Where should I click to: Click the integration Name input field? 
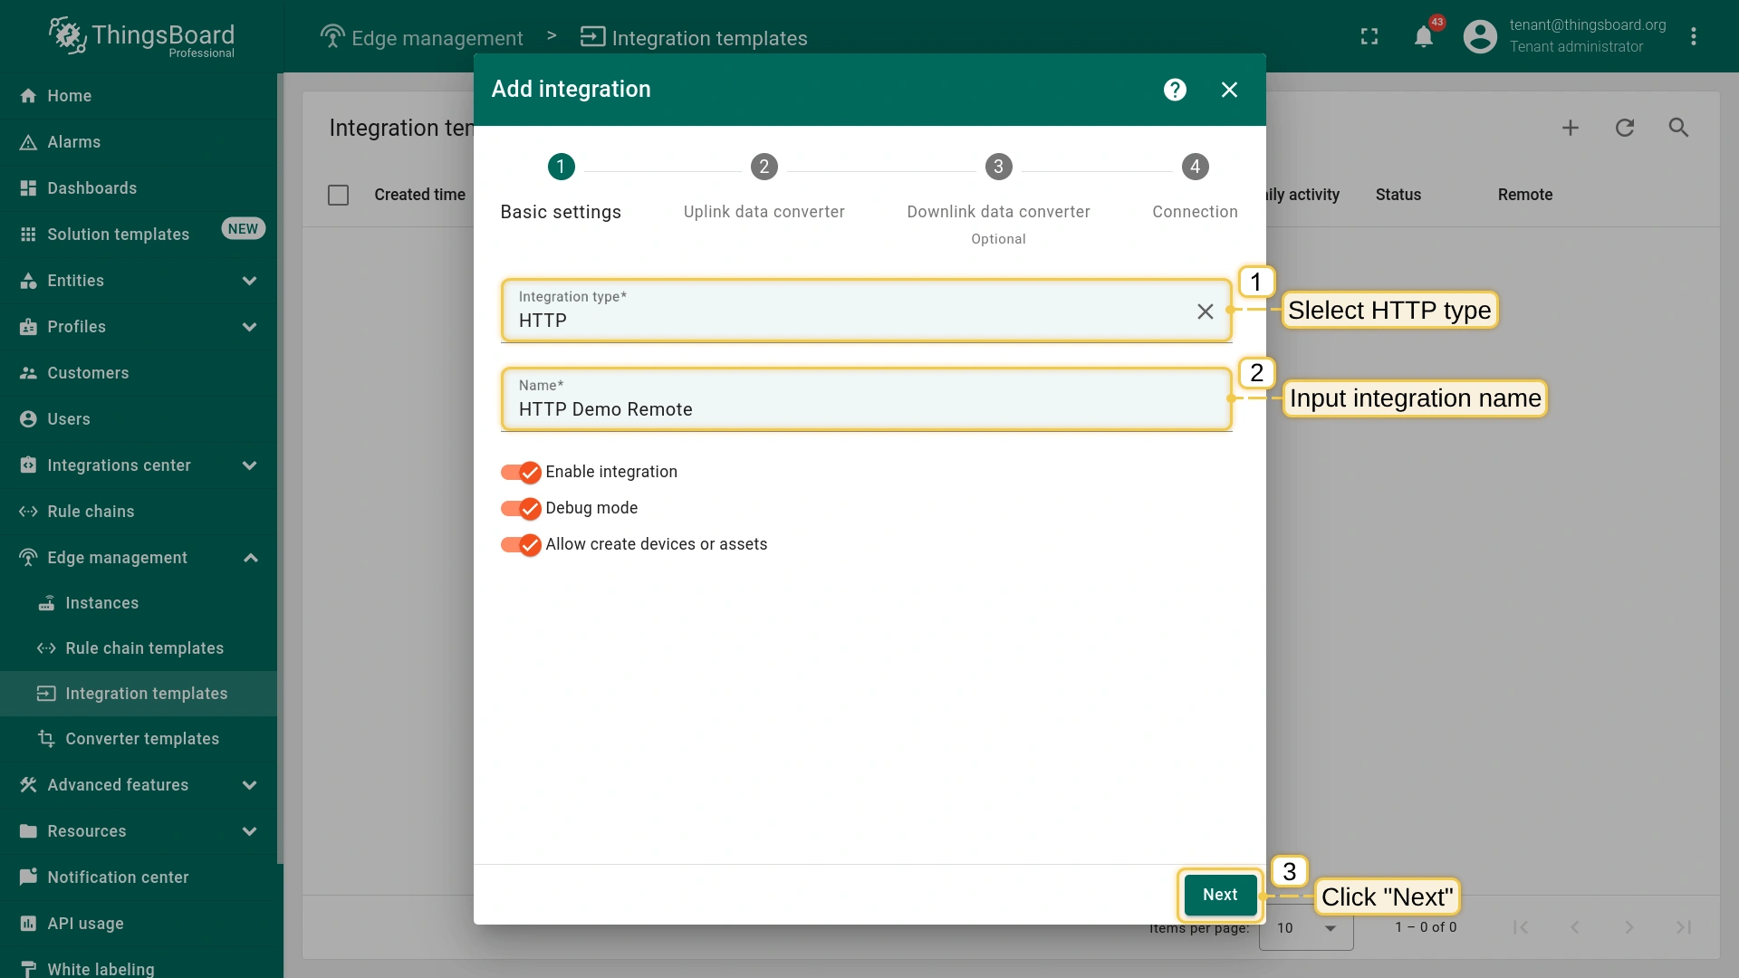851,409
